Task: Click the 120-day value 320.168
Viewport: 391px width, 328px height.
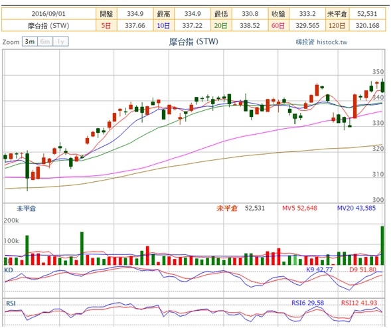Action: pos(367,25)
